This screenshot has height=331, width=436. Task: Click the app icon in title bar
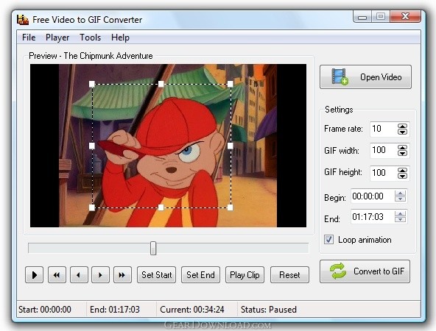tap(23, 19)
